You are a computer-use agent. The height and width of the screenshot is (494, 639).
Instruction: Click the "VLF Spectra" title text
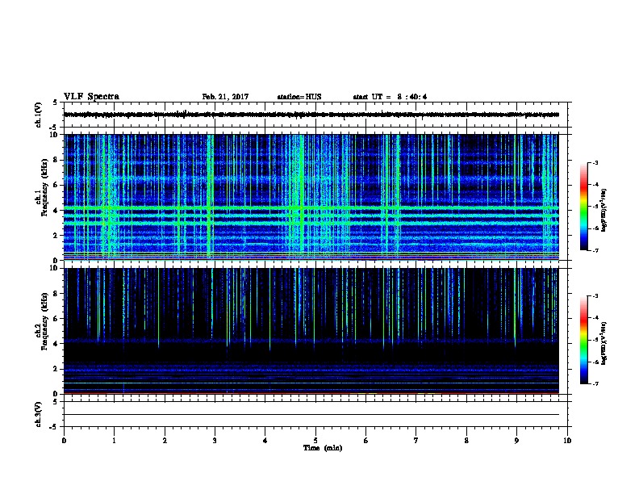coord(91,97)
